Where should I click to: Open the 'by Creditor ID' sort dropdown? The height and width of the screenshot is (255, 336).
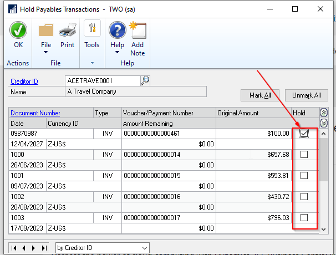coord(144,247)
